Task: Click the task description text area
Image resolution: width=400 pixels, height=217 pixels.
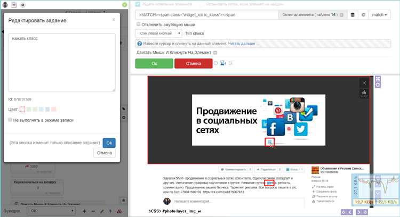Action: [62, 63]
